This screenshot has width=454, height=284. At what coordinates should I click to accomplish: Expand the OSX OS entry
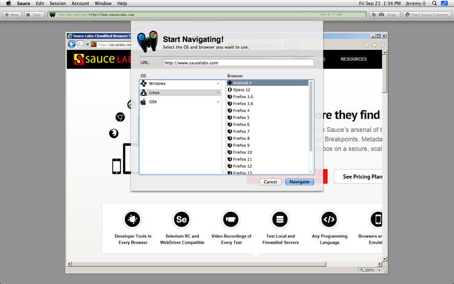point(180,102)
